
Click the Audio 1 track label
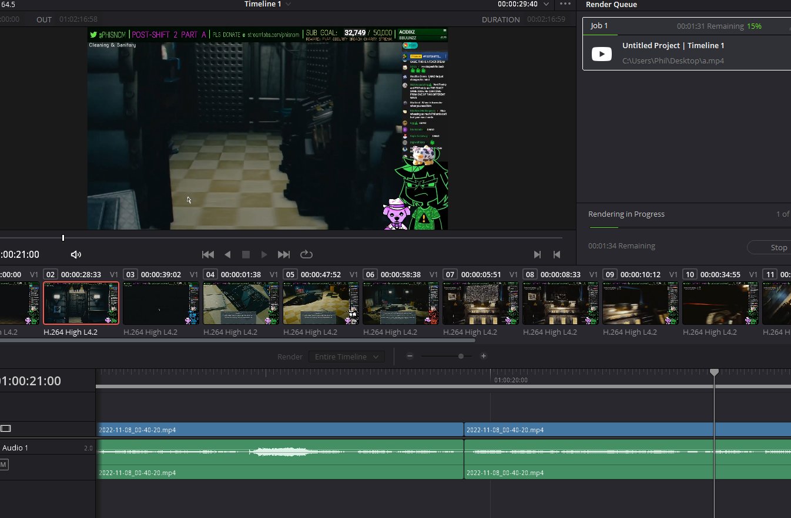tap(15, 448)
